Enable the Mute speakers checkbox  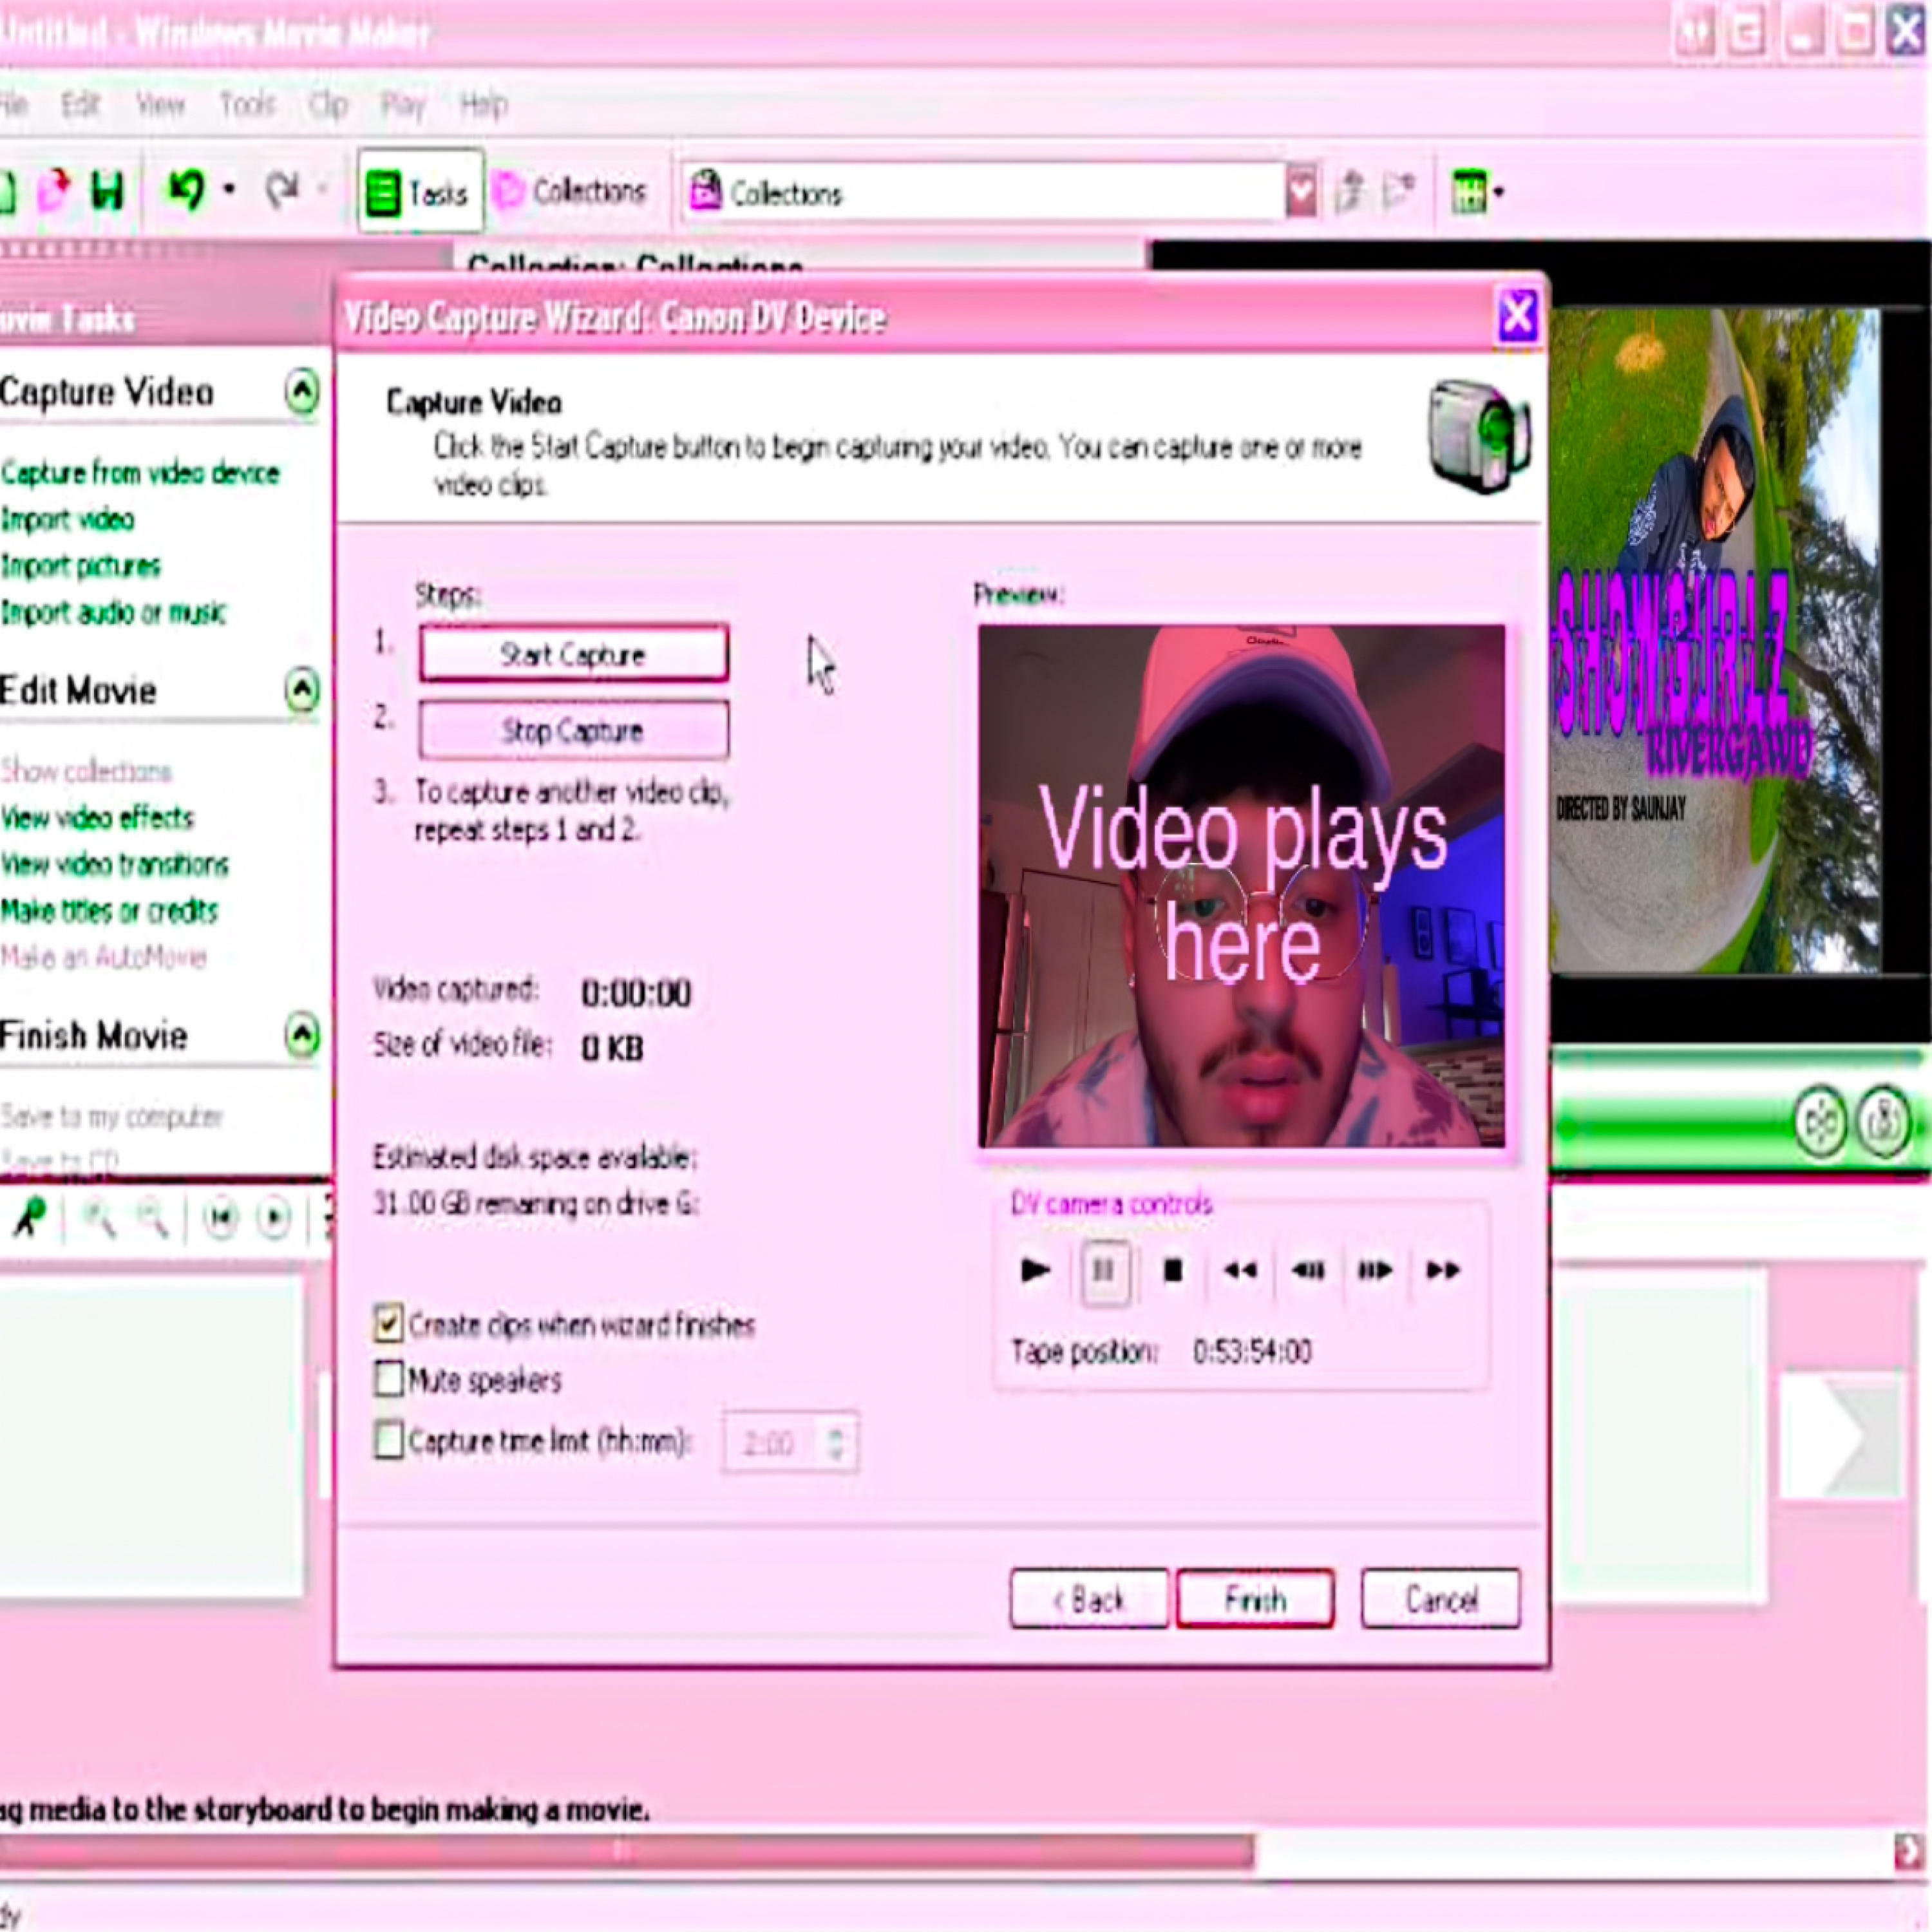pyautogui.click(x=389, y=1379)
